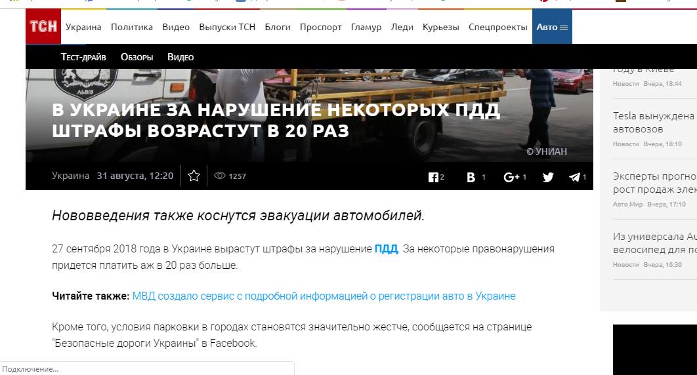The image size is (697, 375).
Task: Go to Выпуски ТСН section
Action: pos(227,27)
